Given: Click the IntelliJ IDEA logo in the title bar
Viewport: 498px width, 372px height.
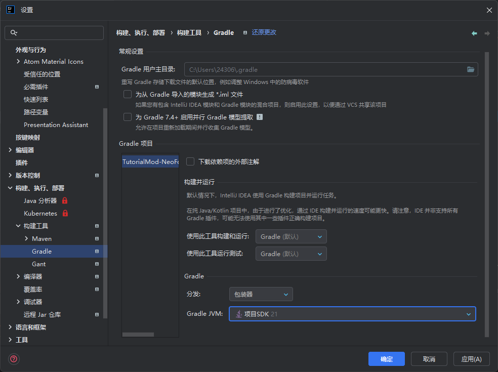Looking at the screenshot, I should coord(11,10).
